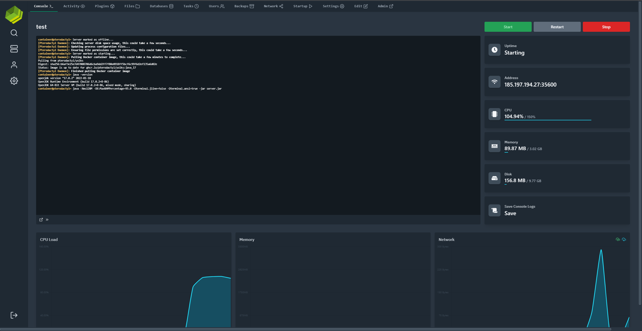Open the Databases tab

(161, 6)
